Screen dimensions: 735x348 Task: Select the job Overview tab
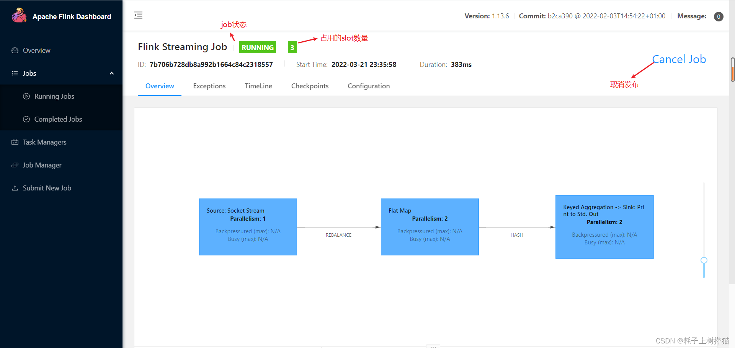pyautogui.click(x=160, y=86)
